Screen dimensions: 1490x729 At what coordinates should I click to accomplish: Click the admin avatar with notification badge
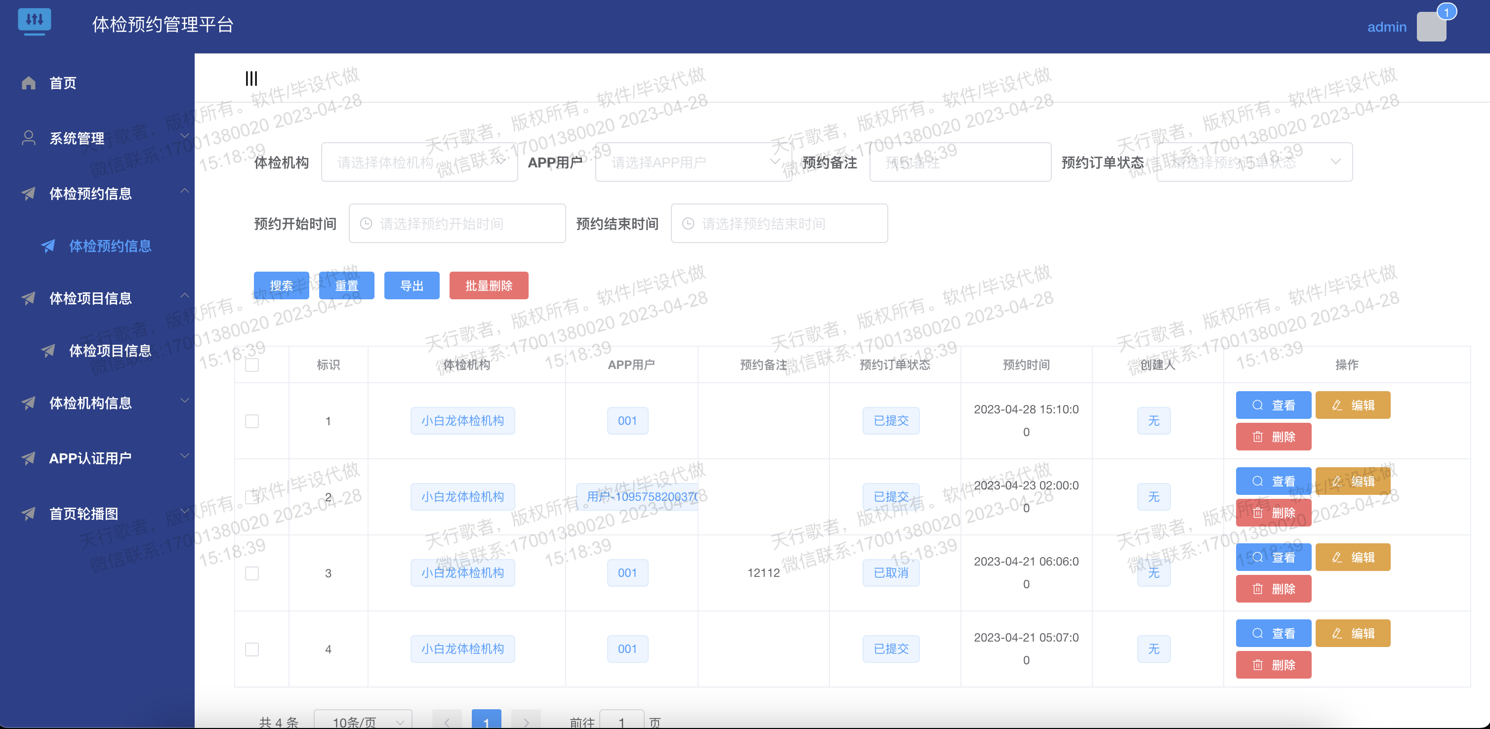[1432, 27]
